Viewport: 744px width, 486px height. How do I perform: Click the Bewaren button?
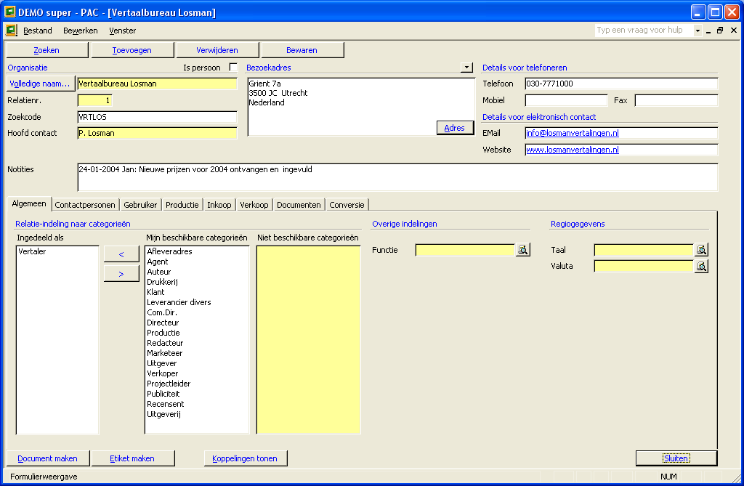point(302,50)
